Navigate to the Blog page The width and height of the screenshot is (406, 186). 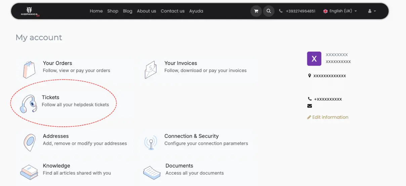(127, 11)
